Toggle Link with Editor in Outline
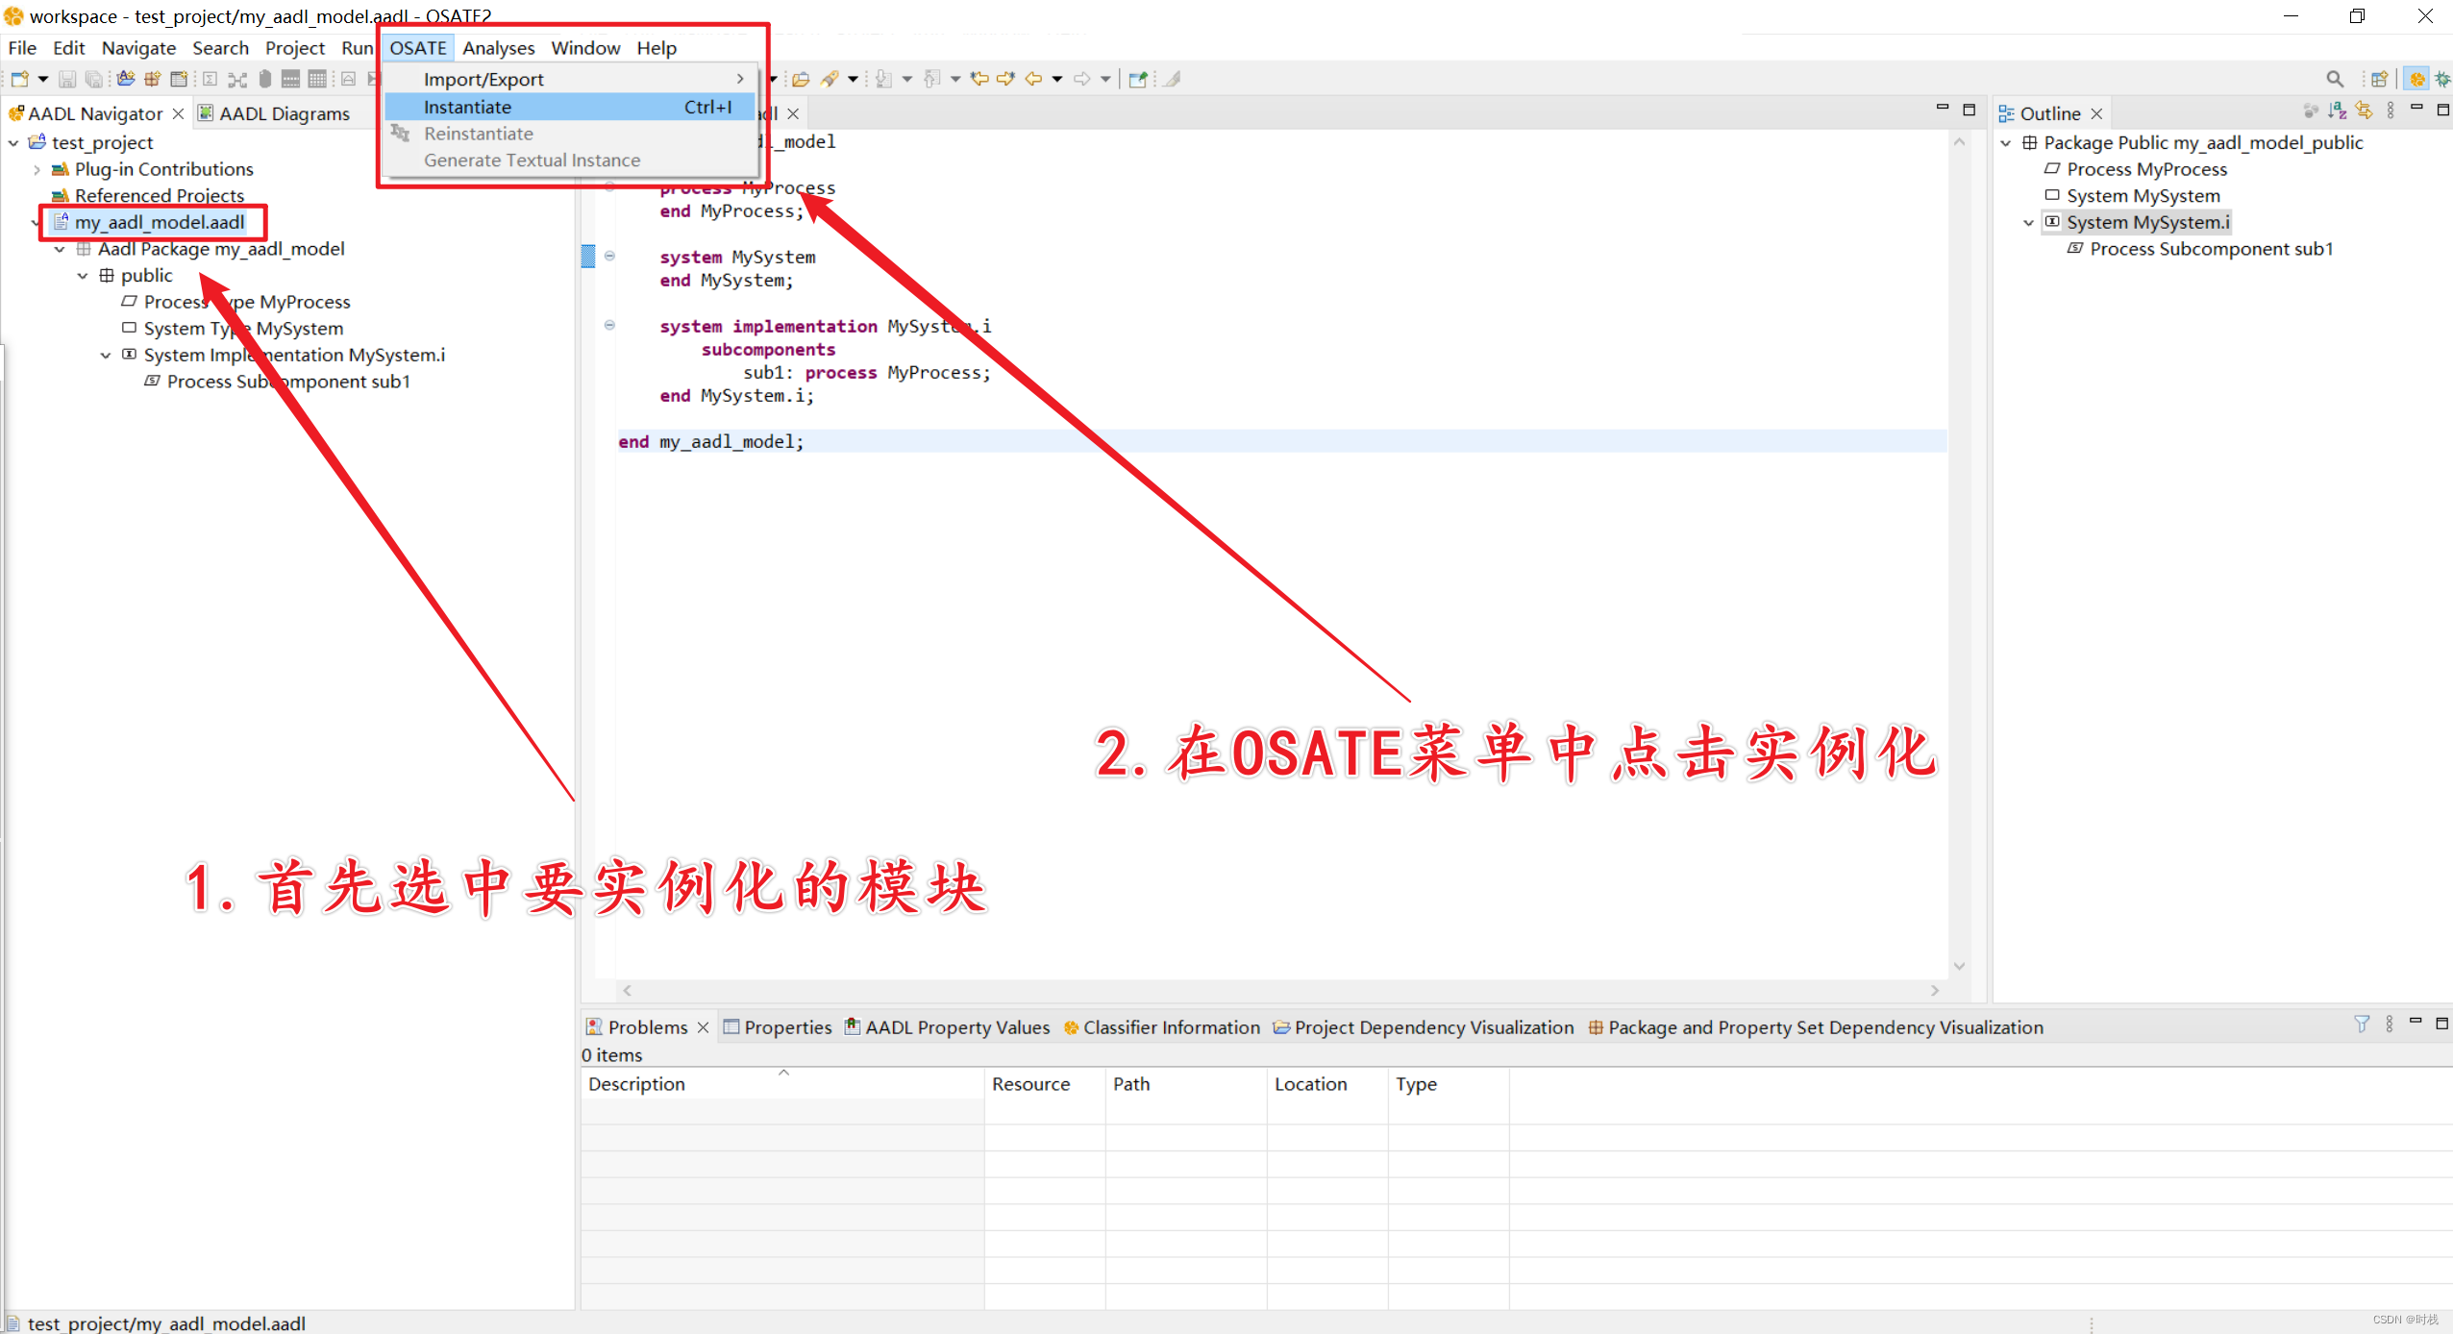 coord(2364,112)
